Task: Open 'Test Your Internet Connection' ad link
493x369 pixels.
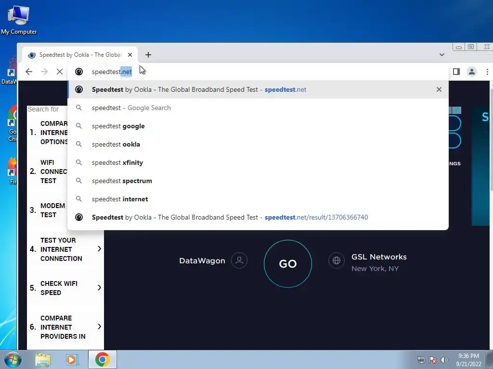Action: pyautogui.click(x=61, y=249)
